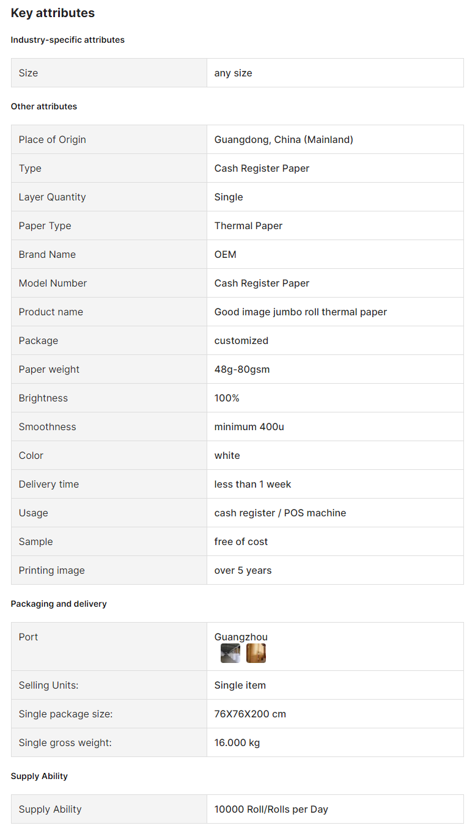This screenshot has width=475, height=831.
Task: Select the 'any size' value cell
Action: [x=335, y=73]
